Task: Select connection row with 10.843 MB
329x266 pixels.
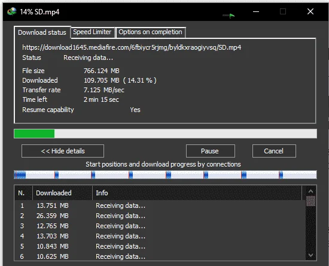Action: pyautogui.click(x=160, y=246)
